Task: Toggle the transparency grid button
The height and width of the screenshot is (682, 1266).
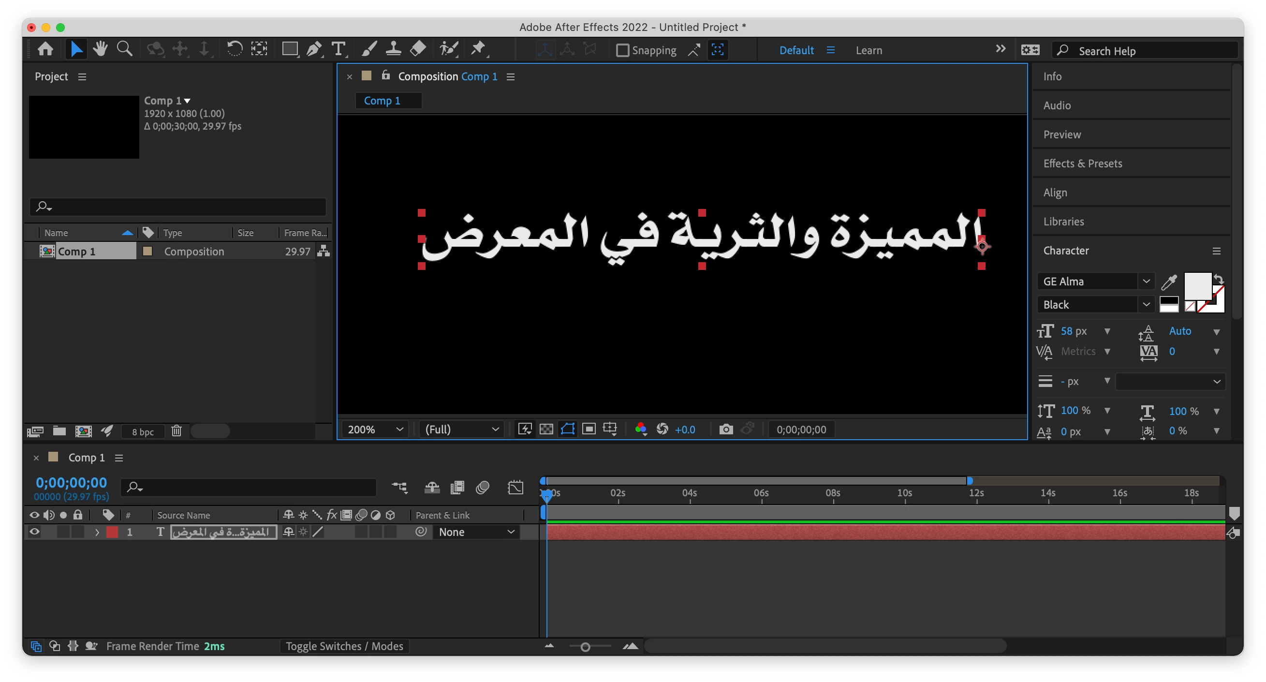Action: (x=546, y=429)
